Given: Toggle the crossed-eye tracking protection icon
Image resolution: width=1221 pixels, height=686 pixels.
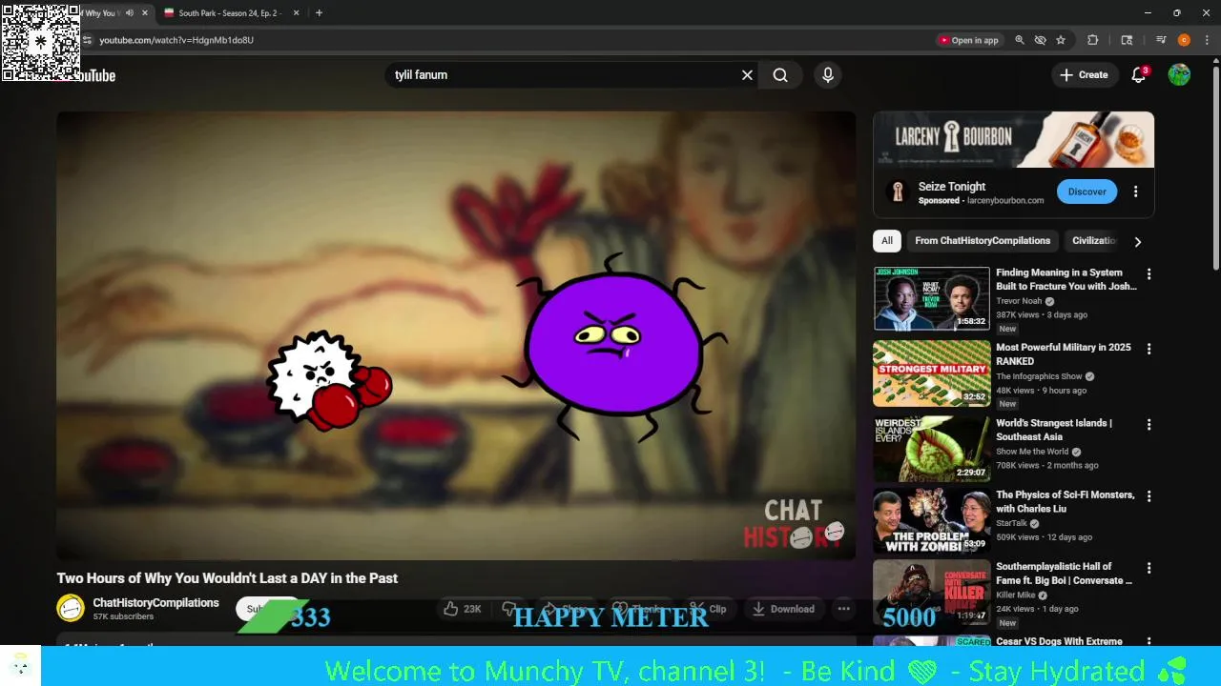Looking at the screenshot, I should pyautogui.click(x=1040, y=40).
